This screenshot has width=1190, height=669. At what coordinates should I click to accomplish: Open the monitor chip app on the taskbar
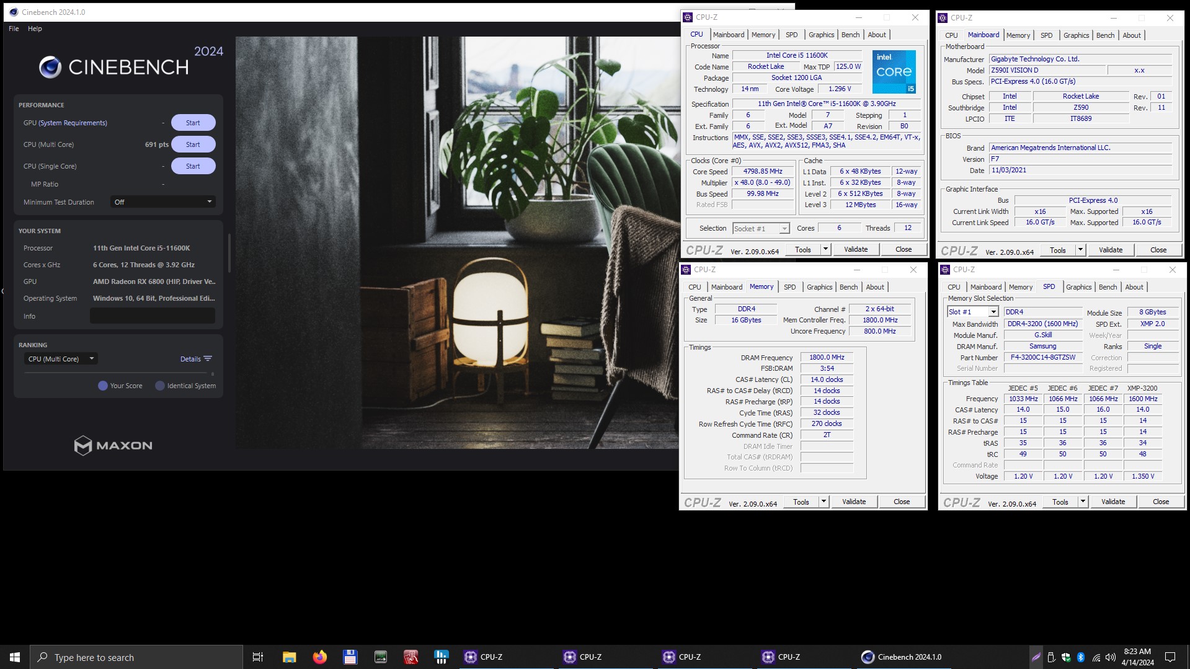tap(381, 657)
